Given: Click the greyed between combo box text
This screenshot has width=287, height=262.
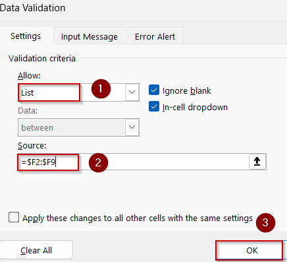Looking at the screenshot, I should (x=38, y=127).
